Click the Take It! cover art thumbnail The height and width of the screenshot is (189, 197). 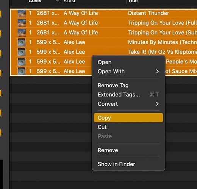click(22, 52)
